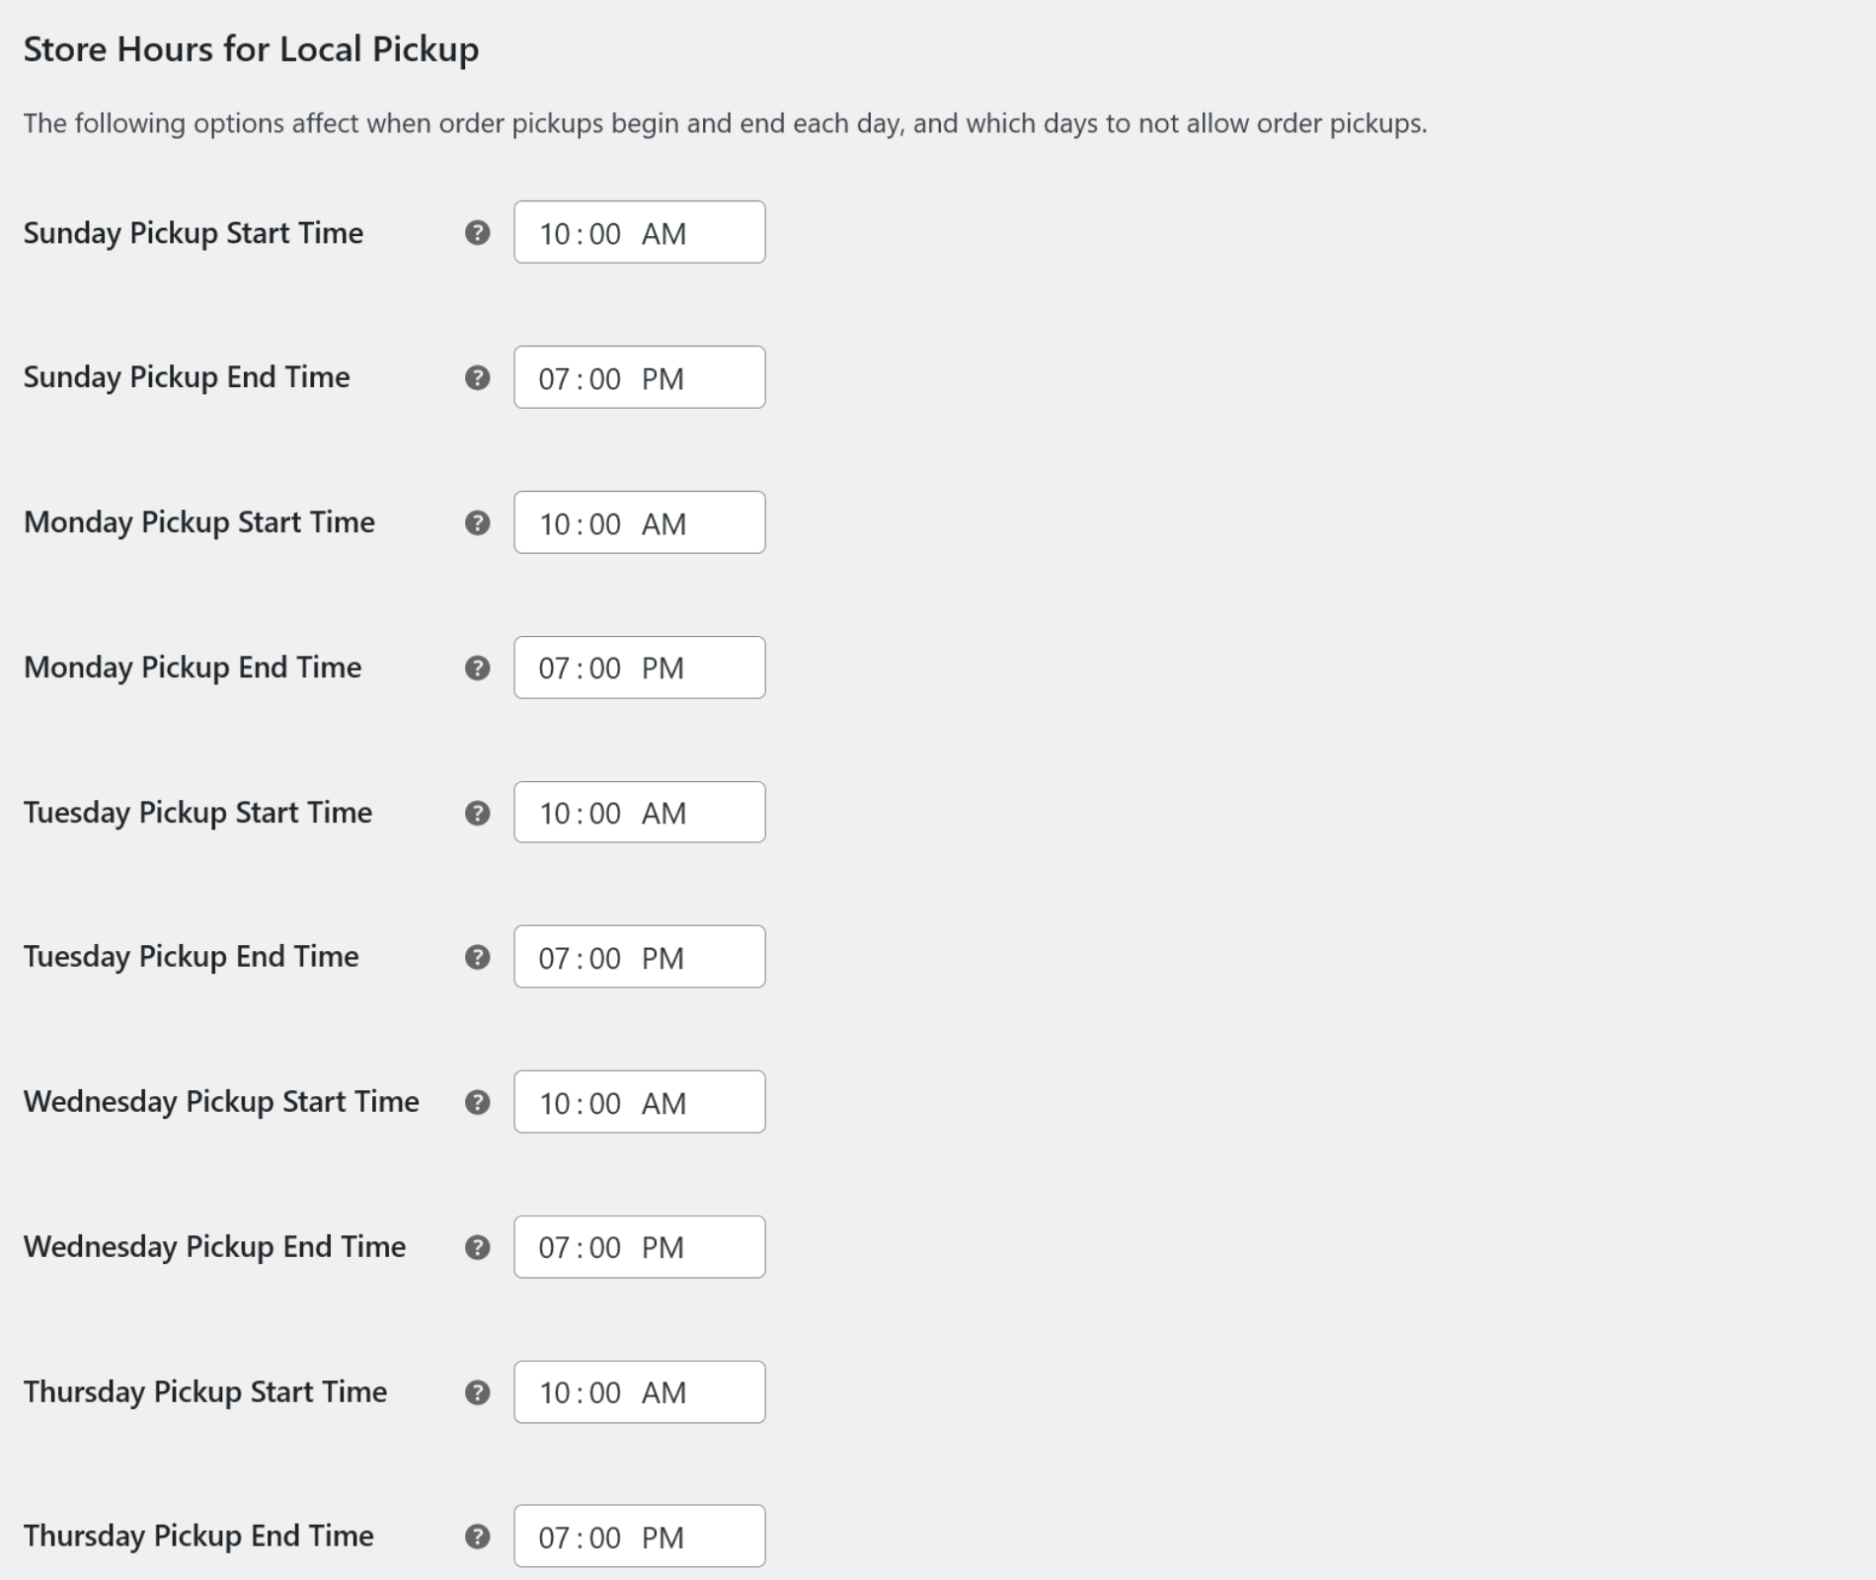Focus the Thursday Pickup End Time input
Screen dimensions: 1876x1580
coord(639,1537)
